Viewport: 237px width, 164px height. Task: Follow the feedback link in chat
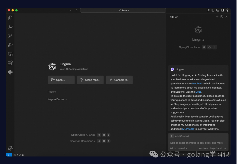[x=197, y=84]
